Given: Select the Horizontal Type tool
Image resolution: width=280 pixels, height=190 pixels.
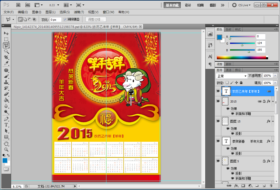Looking at the screenshot, I should point(6,125).
